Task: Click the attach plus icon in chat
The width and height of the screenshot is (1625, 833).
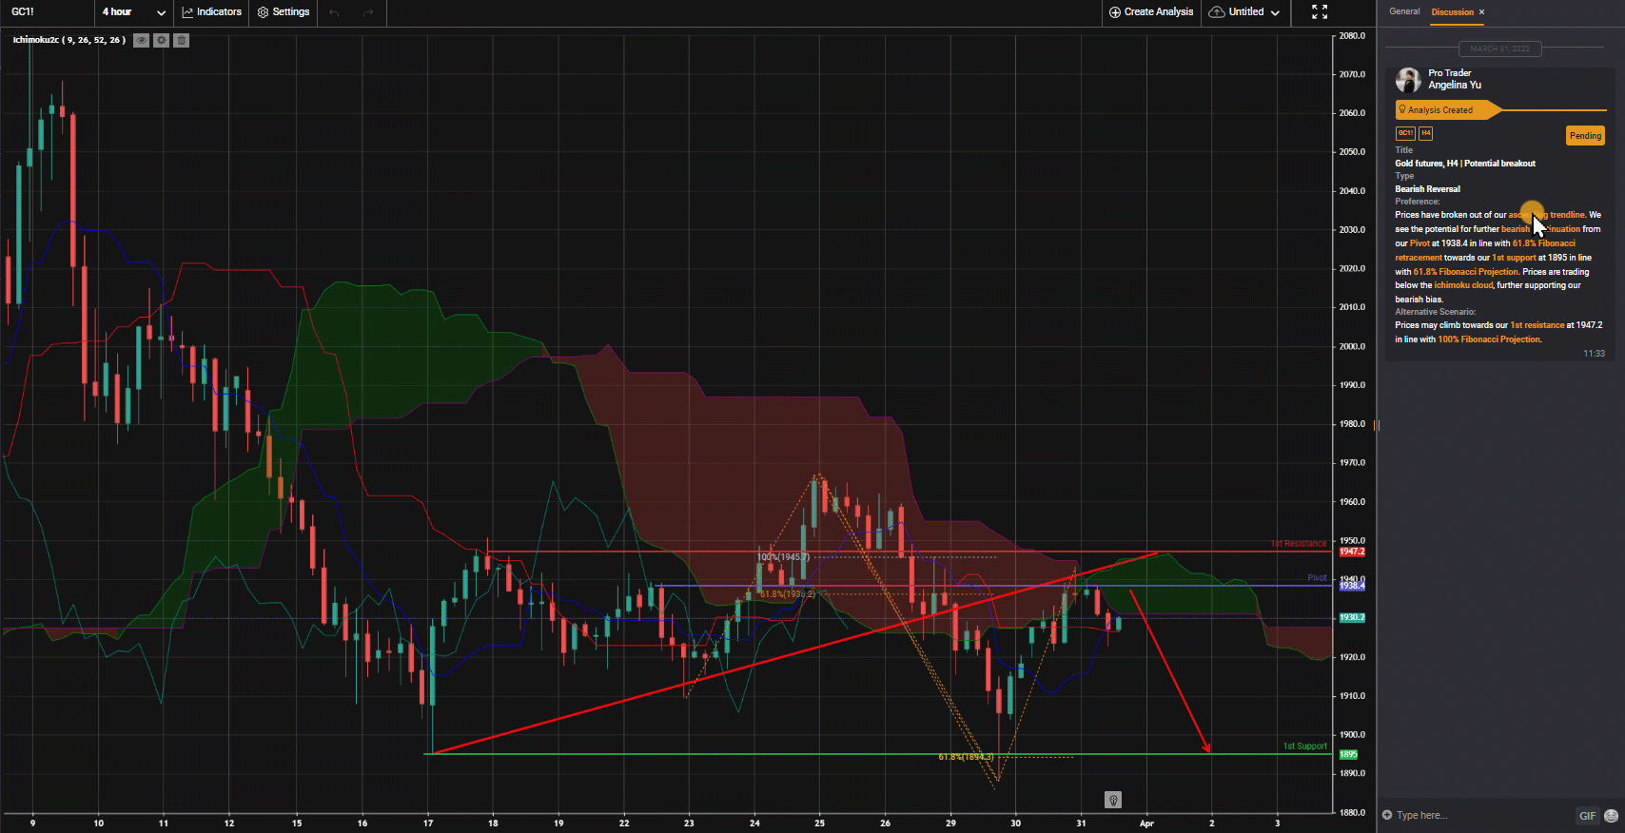Action: coord(1387,815)
